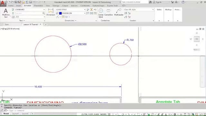Image resolution: width=206 pixels, height=116 pixels.
Task: Open the Express Tools ribbon tab
Action: 112,6
